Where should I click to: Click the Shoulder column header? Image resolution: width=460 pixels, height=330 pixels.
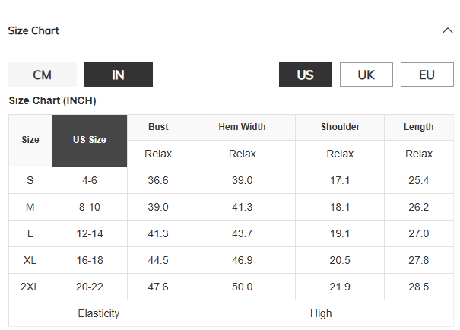(340, 127)
